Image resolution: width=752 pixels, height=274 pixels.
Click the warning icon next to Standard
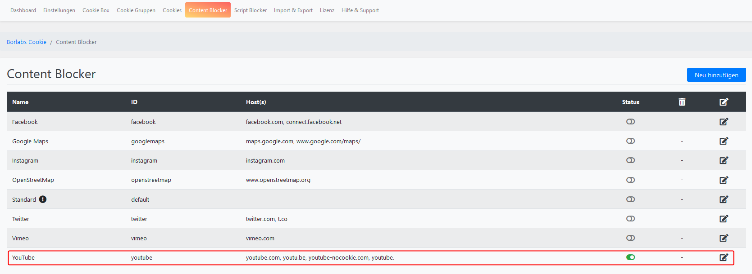(x=43, y=199)
